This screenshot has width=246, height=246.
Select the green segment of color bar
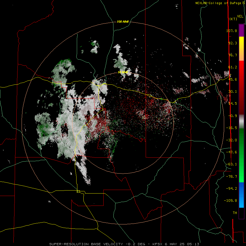[241, 155]
